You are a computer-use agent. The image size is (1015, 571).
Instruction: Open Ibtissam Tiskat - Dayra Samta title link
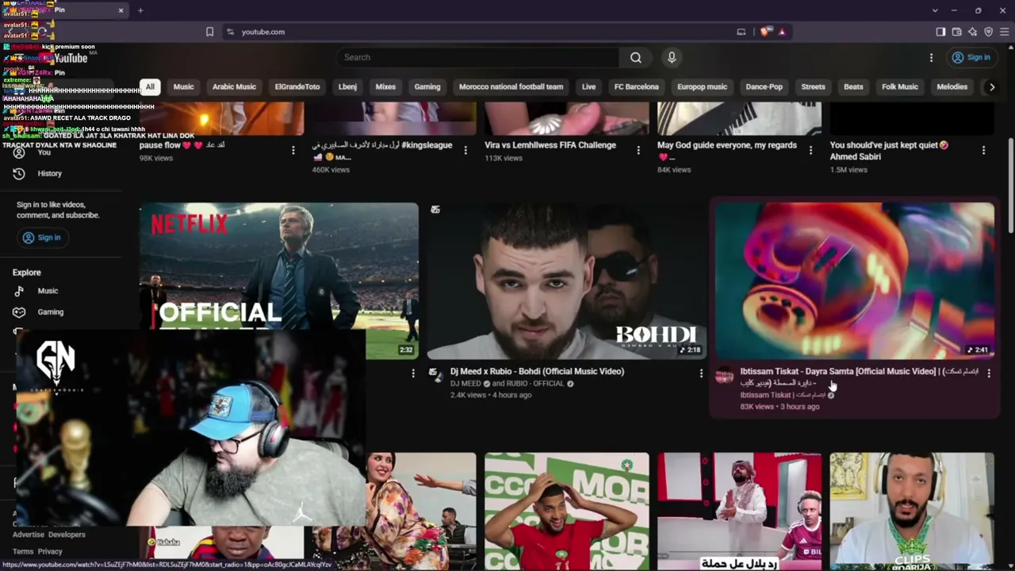tap(859, 377)
